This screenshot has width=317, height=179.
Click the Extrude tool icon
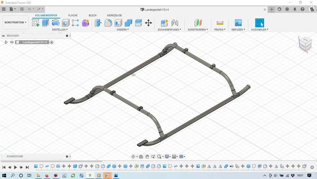pyautogui.click(x=46, y=23)
